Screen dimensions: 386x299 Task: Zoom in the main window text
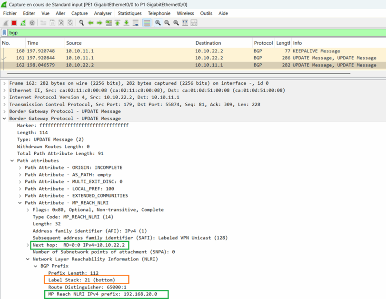[158, 23]
